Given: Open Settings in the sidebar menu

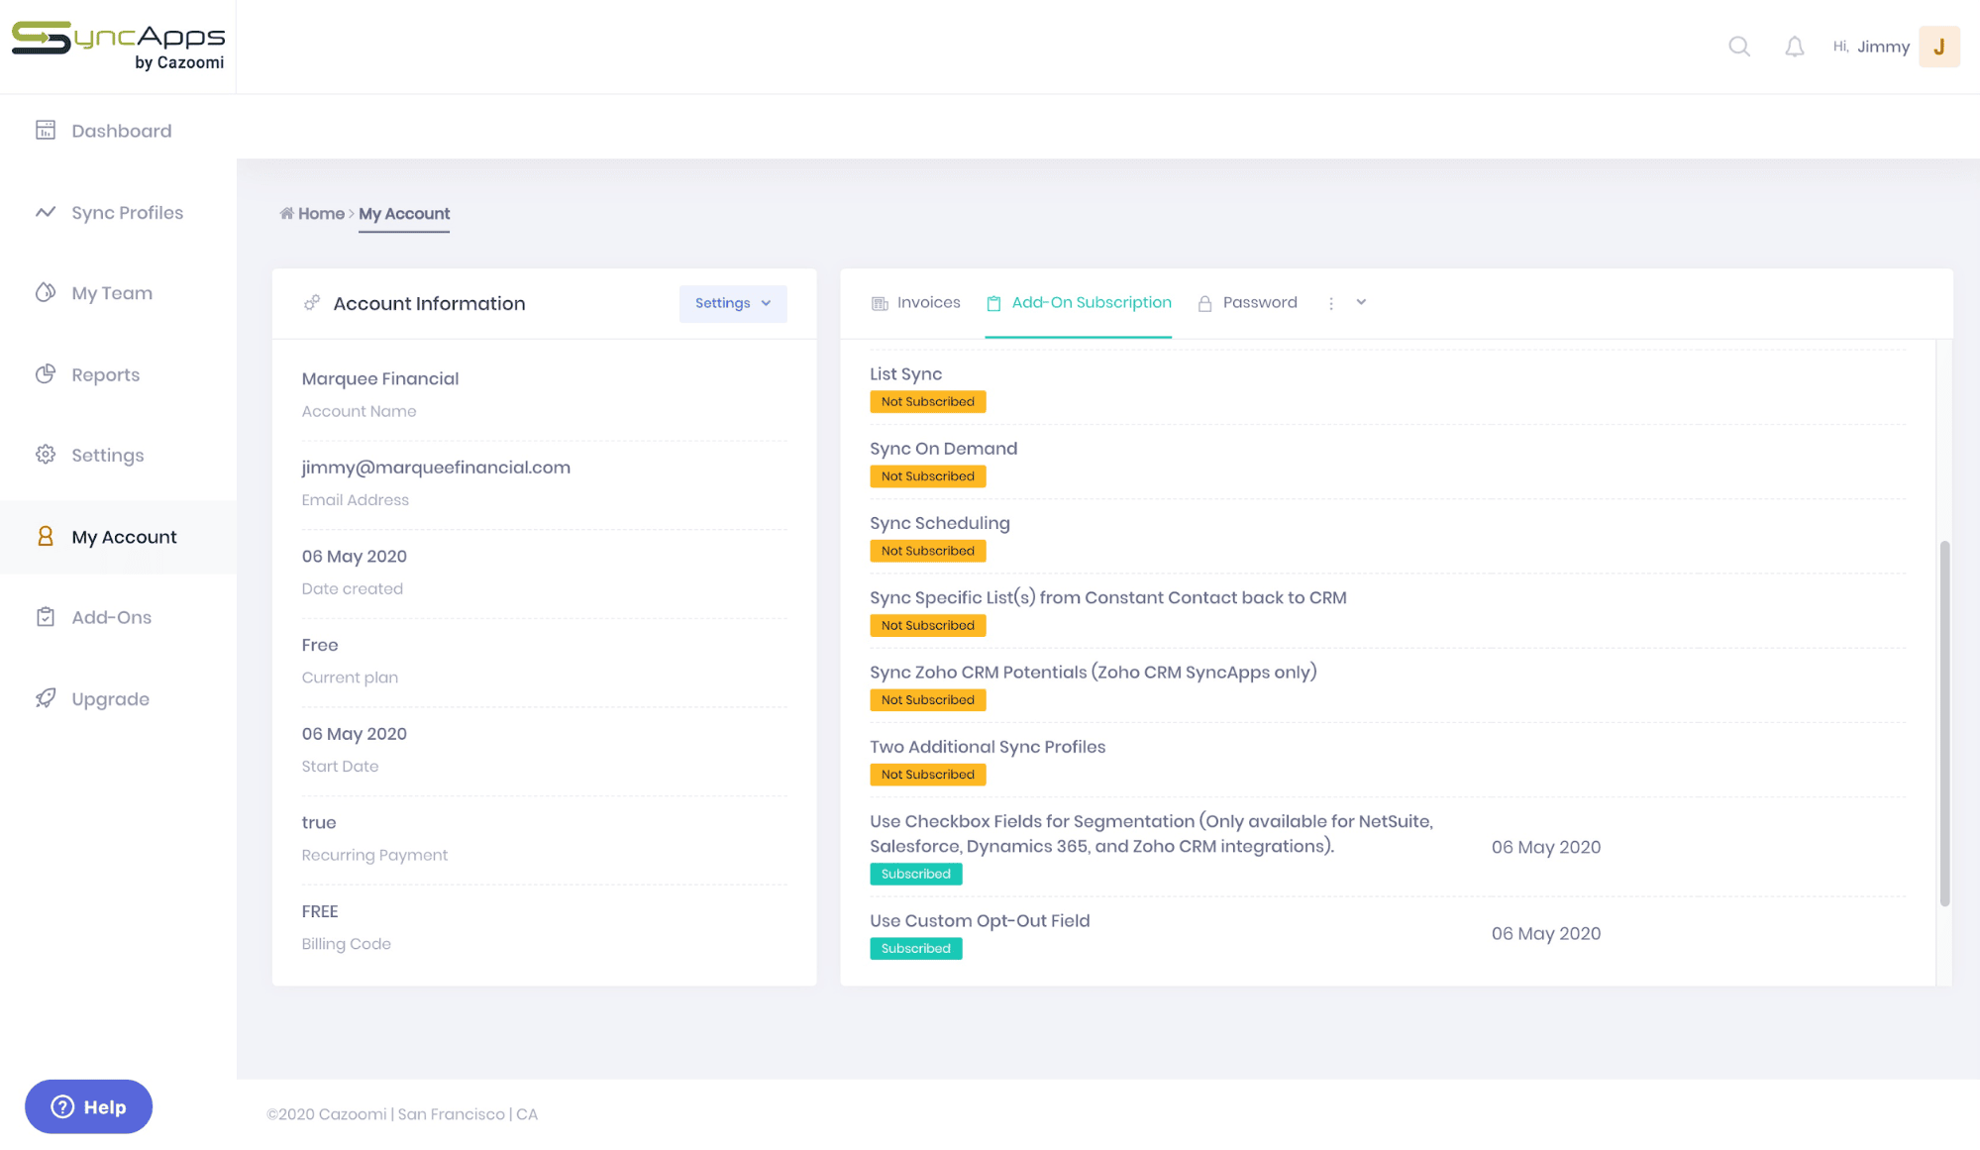Looking at the screenshot, I should [x=118, y=455].
